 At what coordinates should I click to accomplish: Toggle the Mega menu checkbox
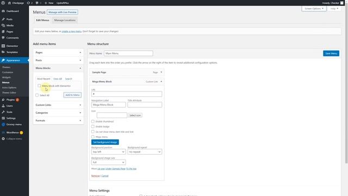[x=93, y=137]
